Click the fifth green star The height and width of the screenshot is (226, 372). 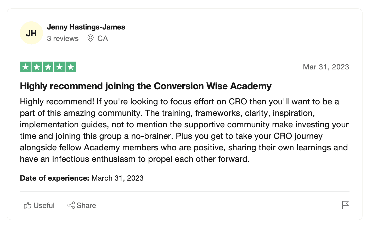pyautogui.click(x=71, y=67)
